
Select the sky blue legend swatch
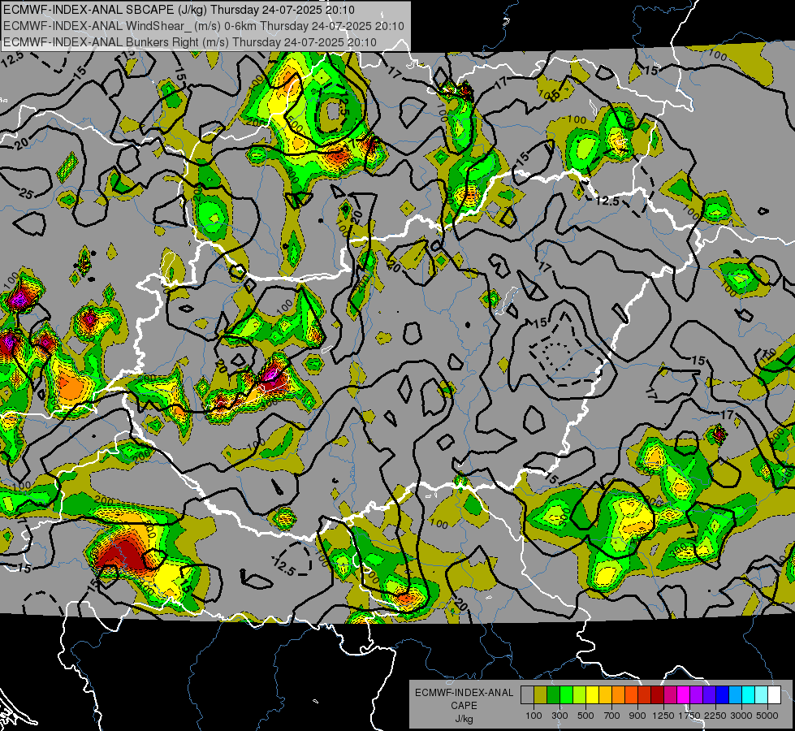coord(735,695)
